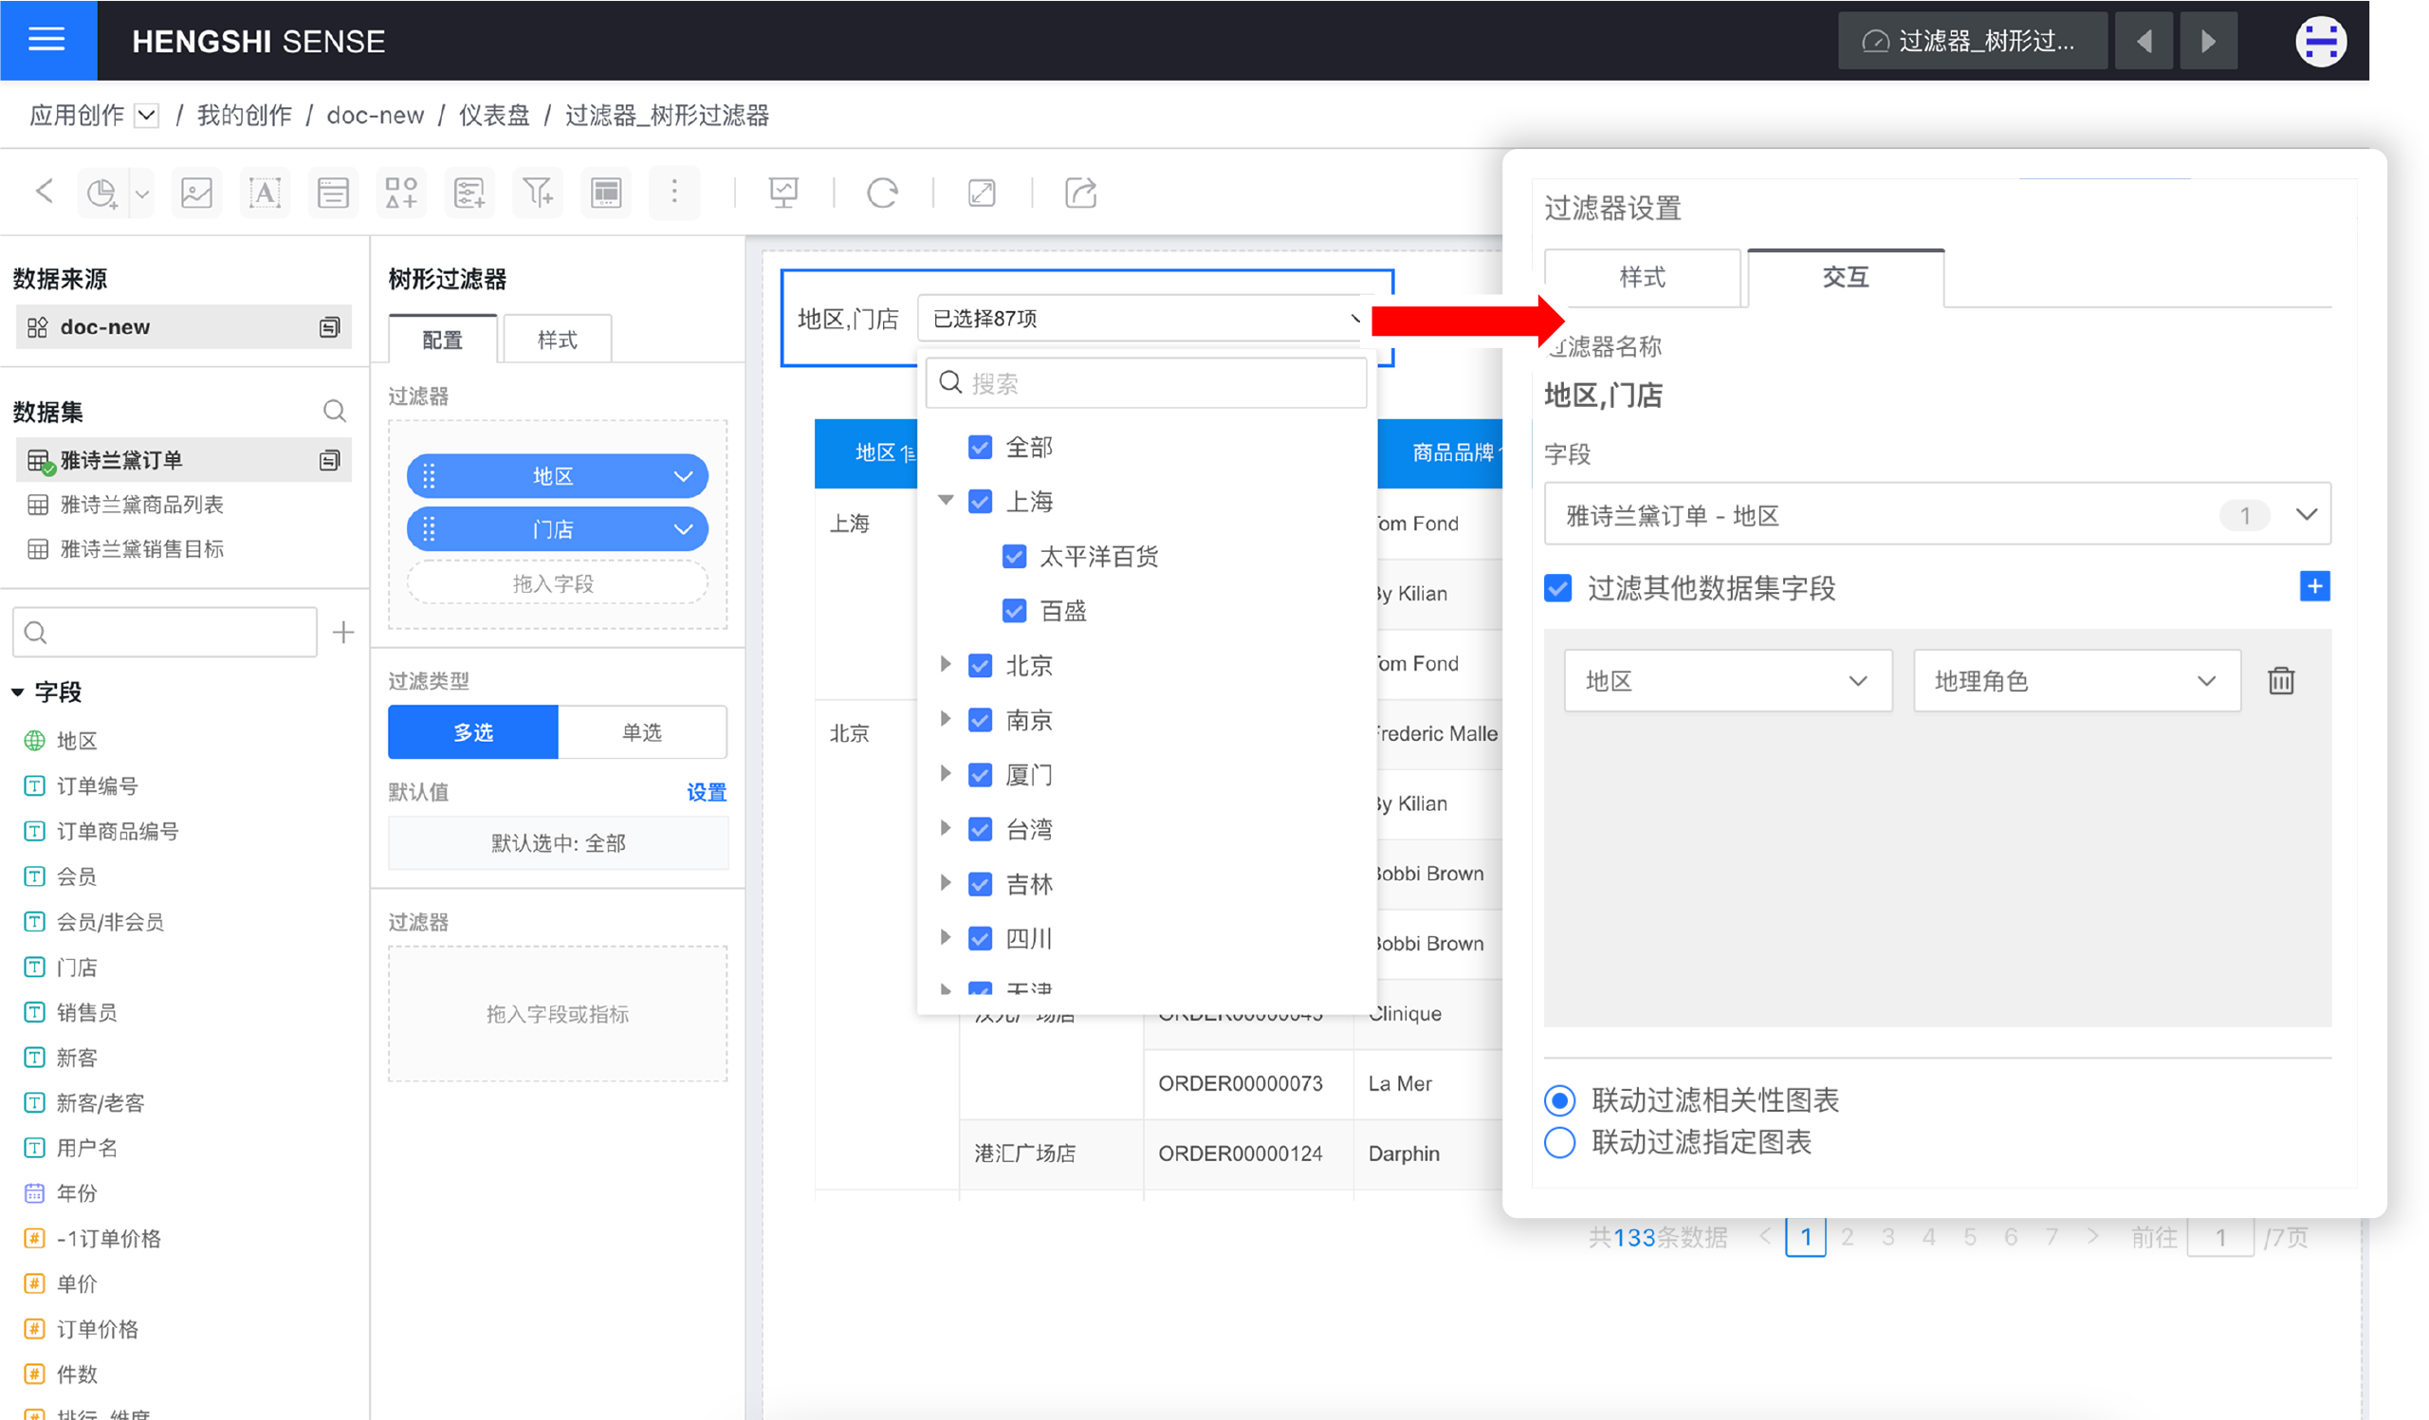This screenshot has width=2429, height=1420.
Task: Switch to the 样式 tab in 过滤器设置
Action: tap(1642, 278)
